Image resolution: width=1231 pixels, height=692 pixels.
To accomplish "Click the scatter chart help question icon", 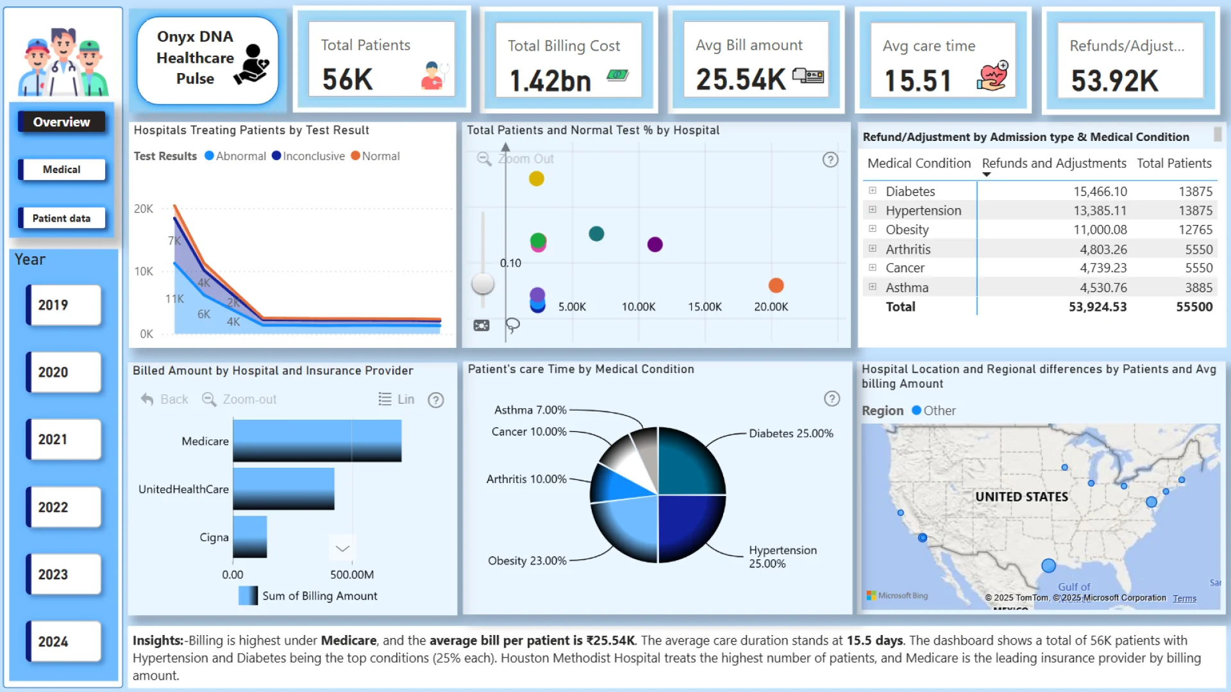I will coord(830,160).
